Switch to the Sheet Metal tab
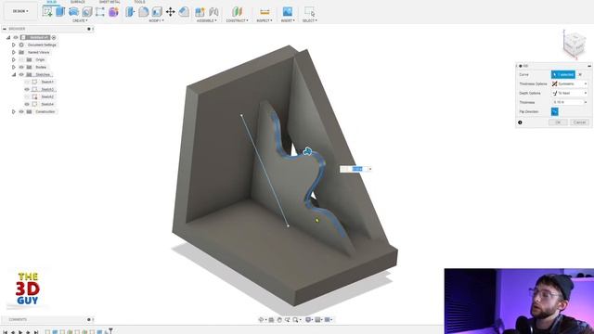The height and width of the screenshot is (334, 594). tap(110, 2)
